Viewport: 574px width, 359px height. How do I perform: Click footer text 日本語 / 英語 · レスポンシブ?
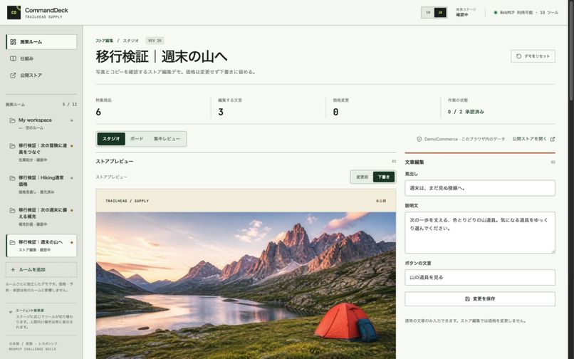tap(33, 343)
